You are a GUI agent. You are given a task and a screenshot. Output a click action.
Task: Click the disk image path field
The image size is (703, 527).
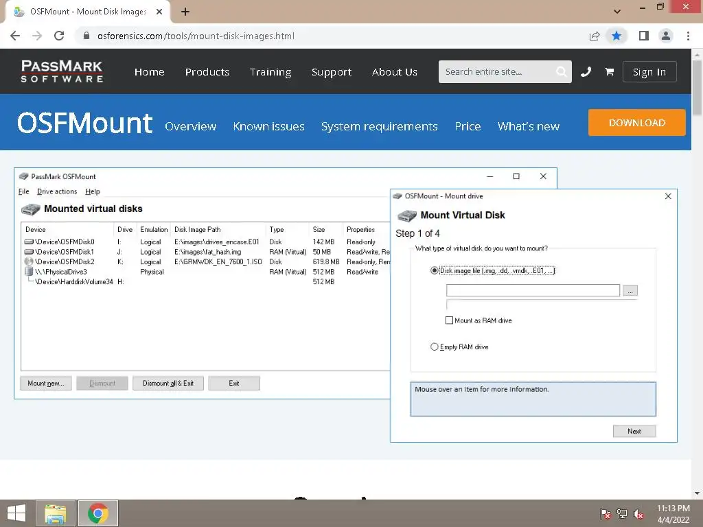(533, 290)
